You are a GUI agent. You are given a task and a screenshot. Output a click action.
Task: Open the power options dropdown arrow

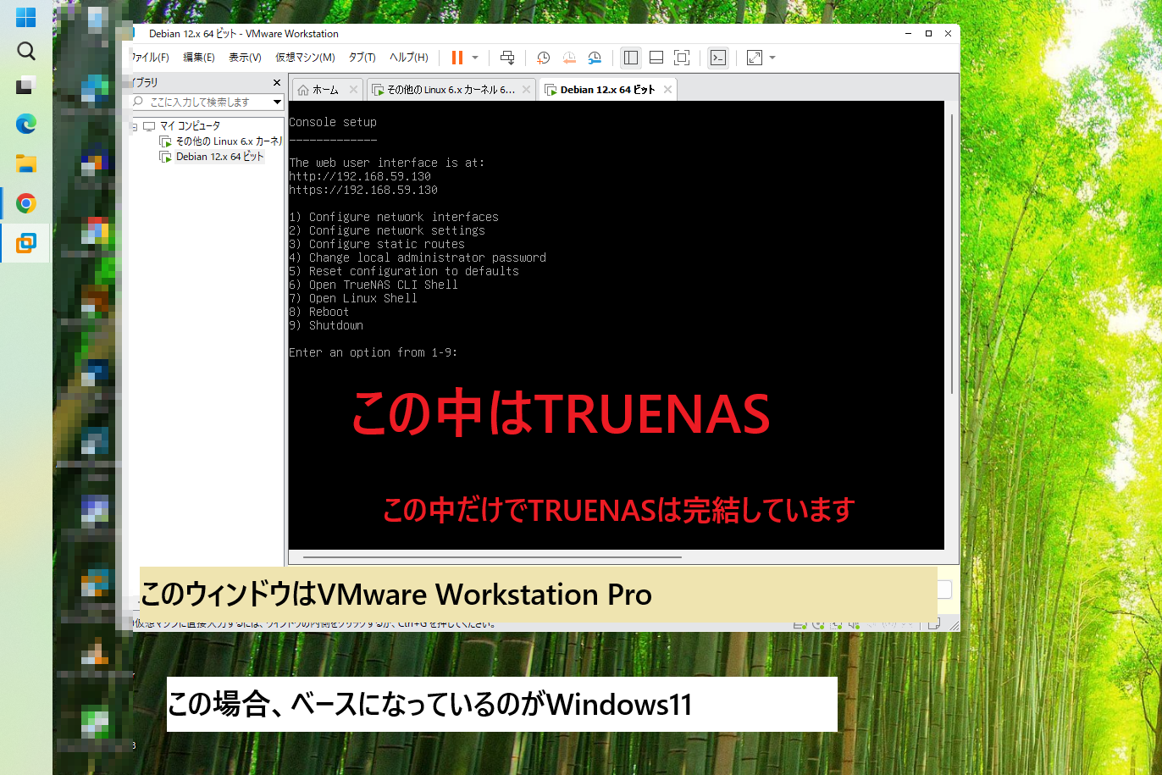[475, 58]
